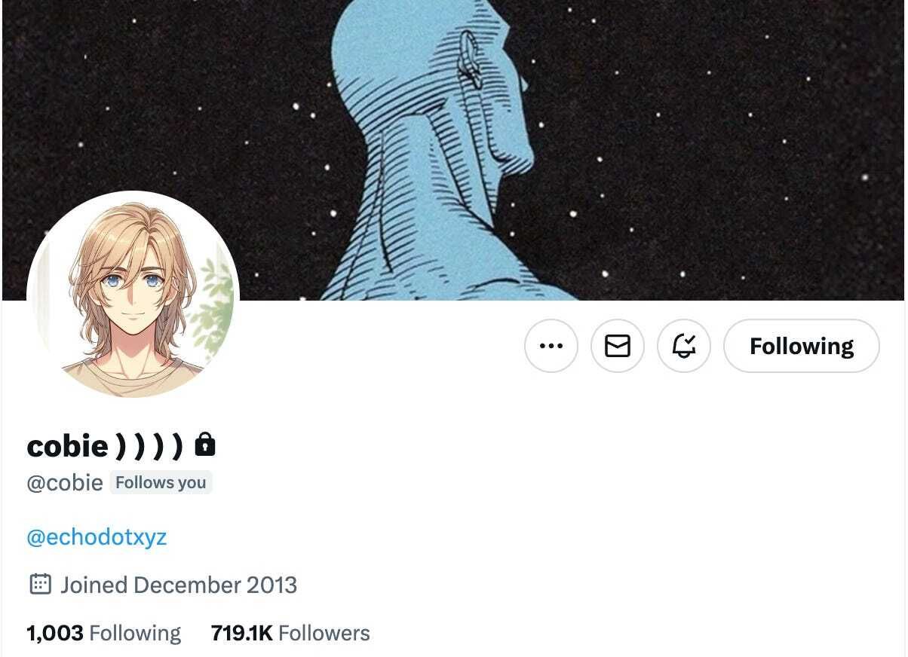The width and height of the screenshot is (908, 657).
Task: Click the Follows you badge
Action: point(161,483)
